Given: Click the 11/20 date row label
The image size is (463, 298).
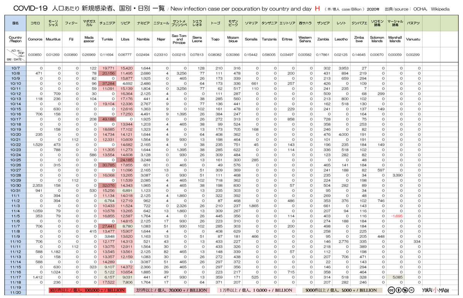Looking at the screenshot, I should (x=15, y=293).
